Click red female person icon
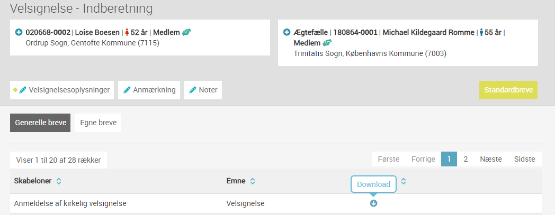This screenshot has height=215, width=555. click(x=127, y=32)
